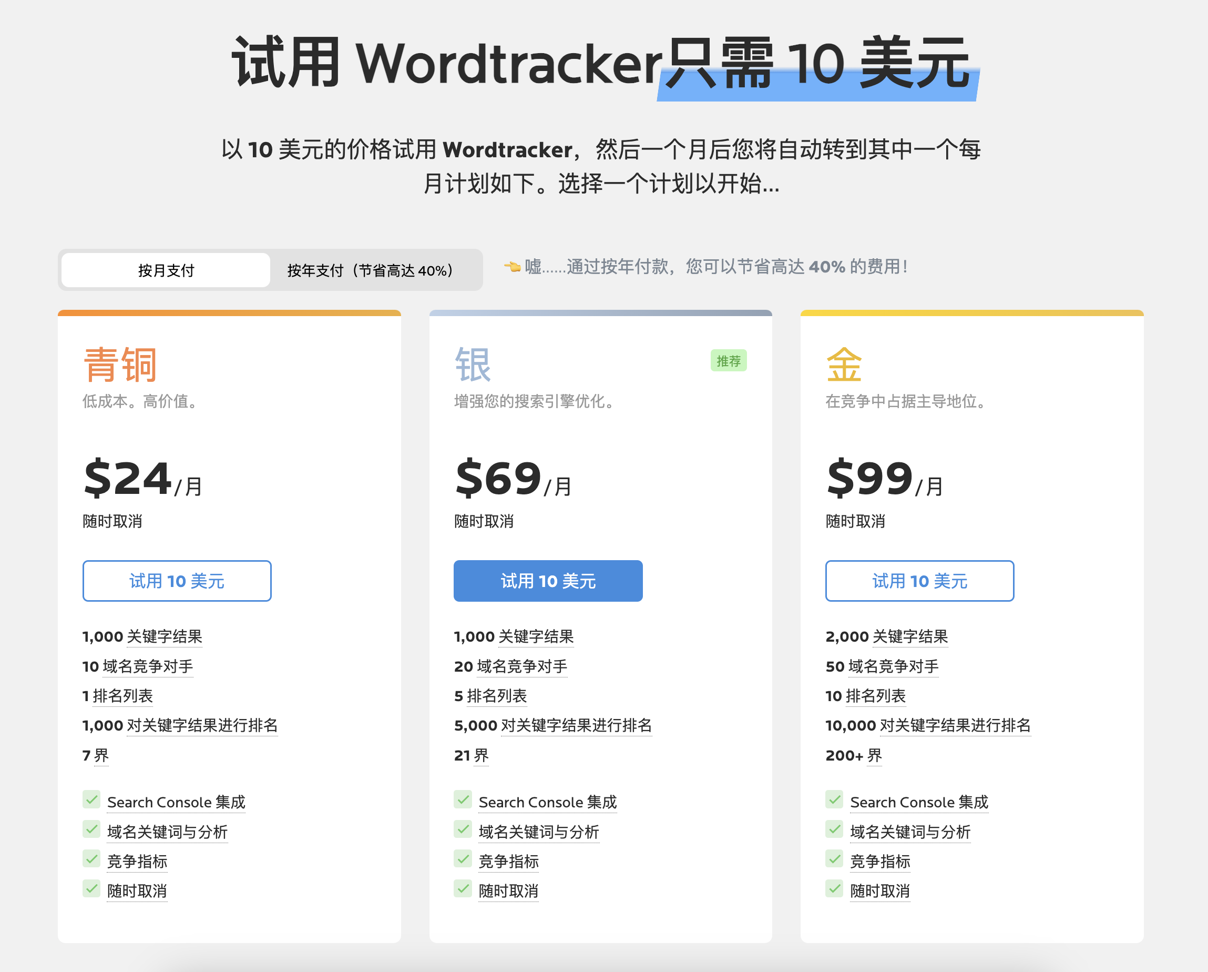Click 青铜 Search Console 集成 checkmark icon

coord(91,799)
